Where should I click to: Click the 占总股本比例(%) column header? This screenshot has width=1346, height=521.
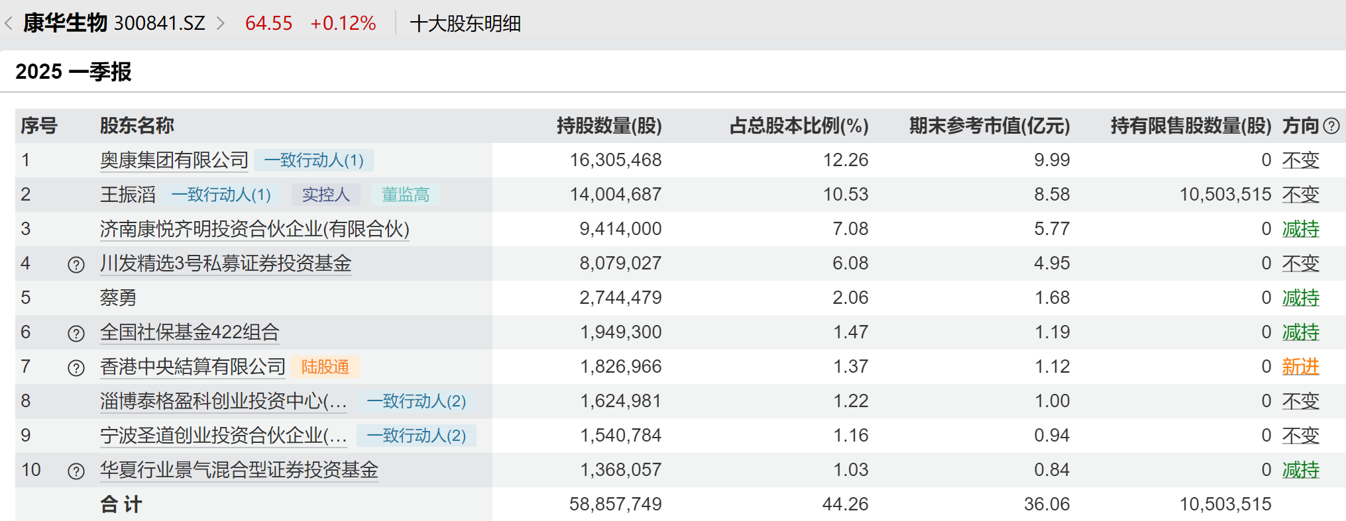[x=799, y=126]
